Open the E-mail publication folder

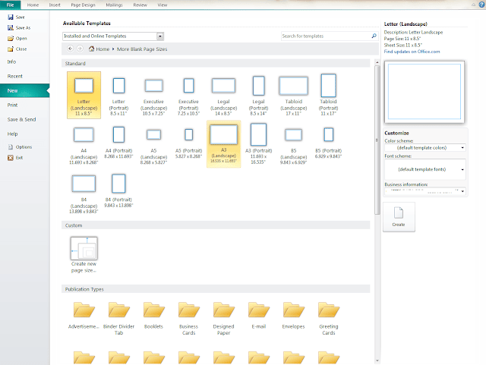pos(258,316)
